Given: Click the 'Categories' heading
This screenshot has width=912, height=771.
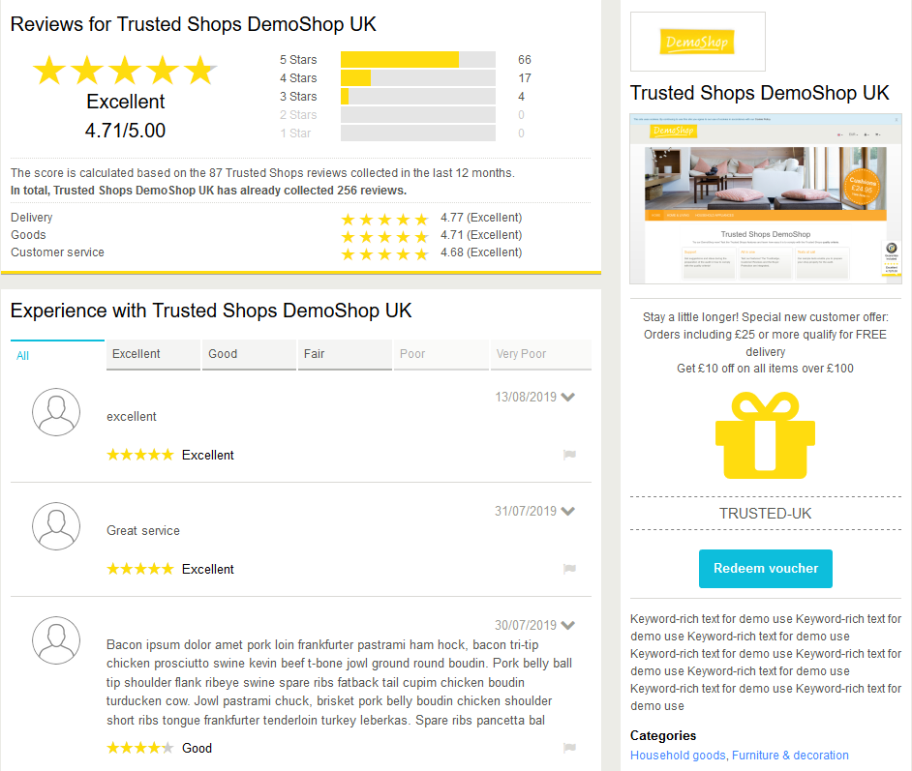Looking at the screenshot, I should (663, 735).
